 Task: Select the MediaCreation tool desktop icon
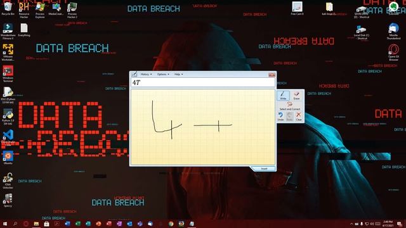point(56,9)
